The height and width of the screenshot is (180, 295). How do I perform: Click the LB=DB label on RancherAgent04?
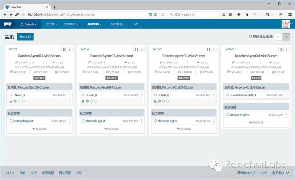[x=256, y=78]
